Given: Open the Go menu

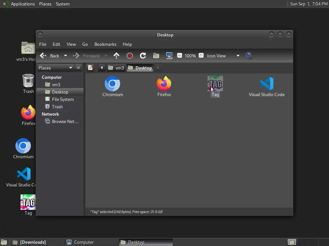Looking at the screenshot, I should click(85, 44).
